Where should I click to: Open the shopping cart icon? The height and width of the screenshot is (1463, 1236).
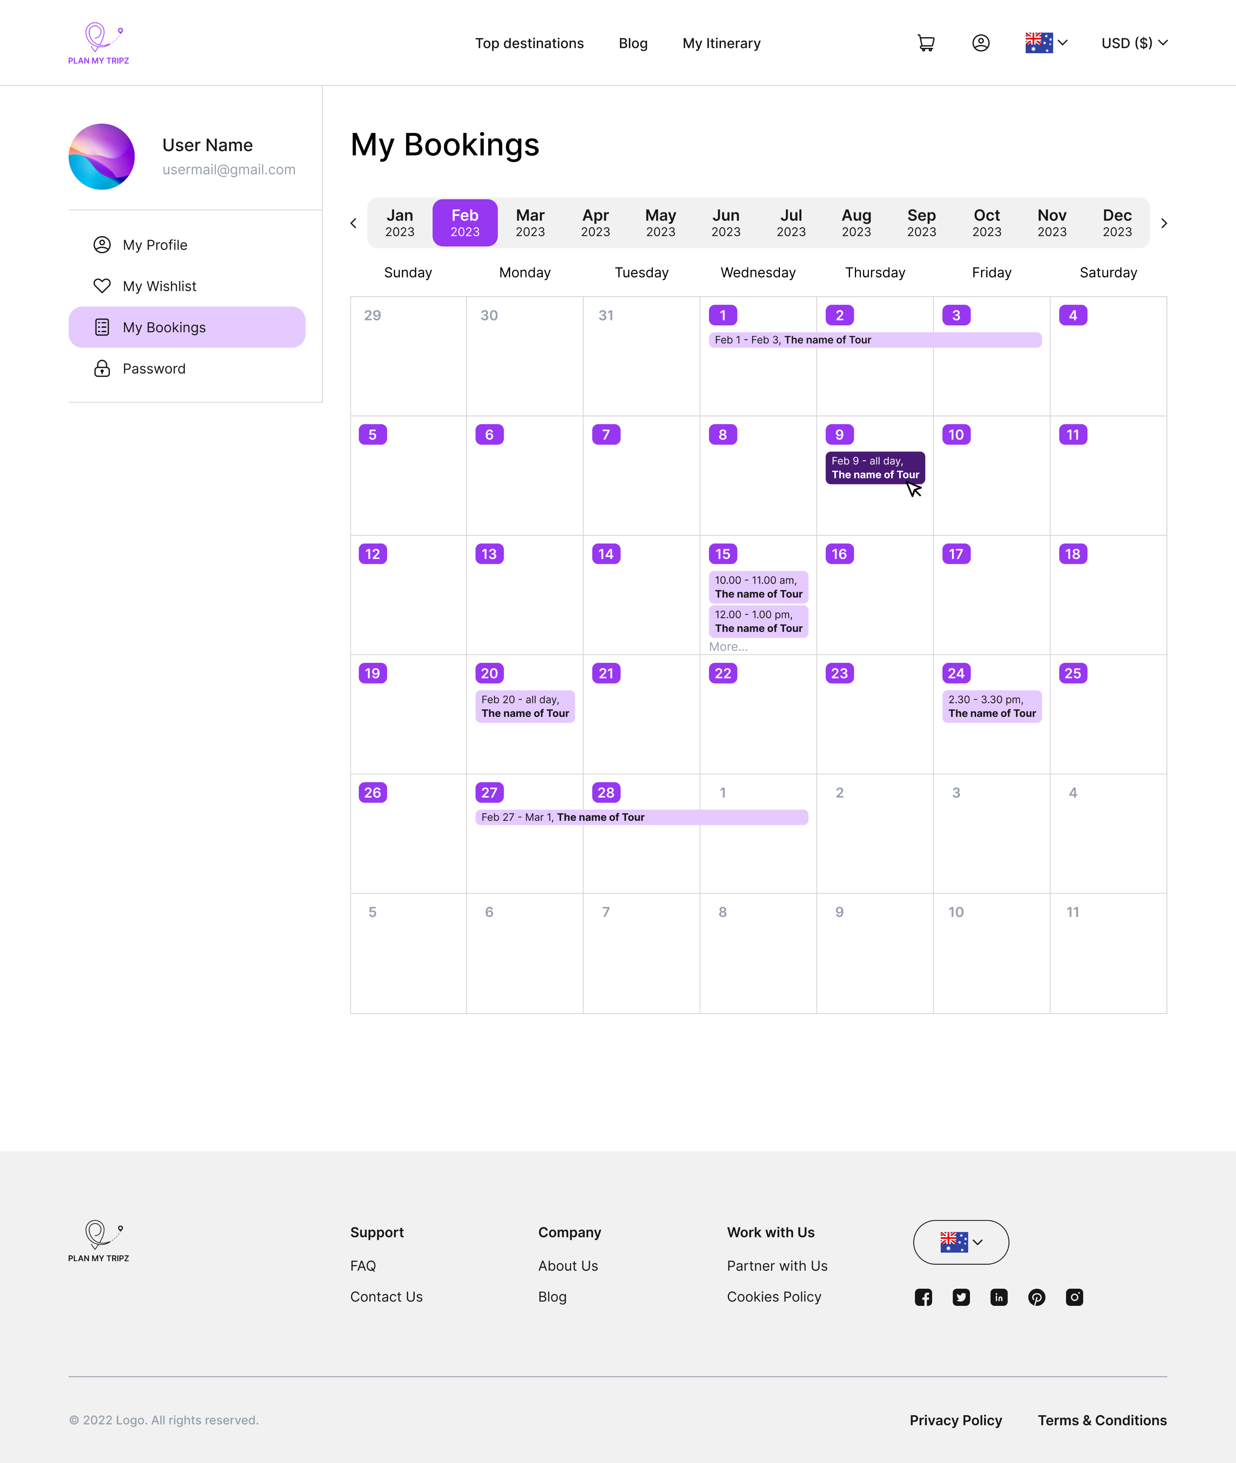[926, 44]
